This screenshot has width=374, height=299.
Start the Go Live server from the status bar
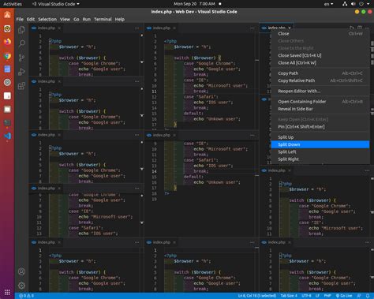point(344,296)
